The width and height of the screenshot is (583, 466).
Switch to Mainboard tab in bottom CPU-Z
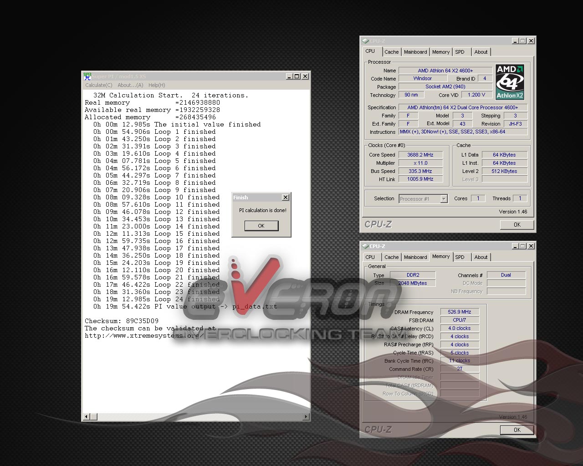415,257
